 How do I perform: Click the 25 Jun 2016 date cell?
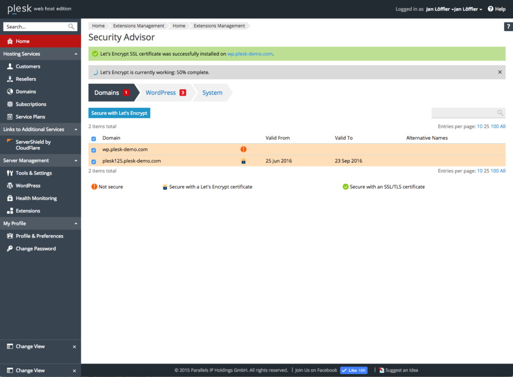[279, 161]
